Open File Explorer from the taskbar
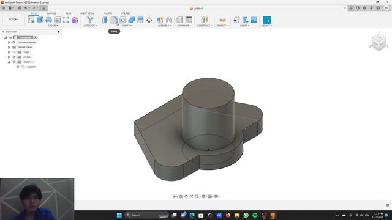392x220 pixels. tap(237, 215)
